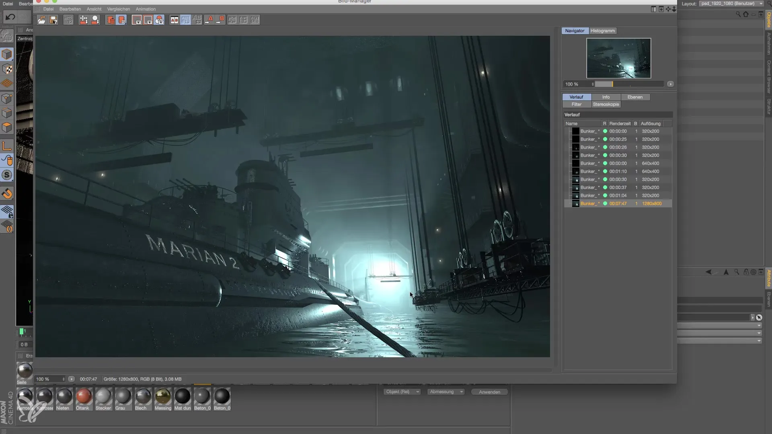Click the AB split compare icon
This screenshot has width=772, height=434.
coord(174,20)
